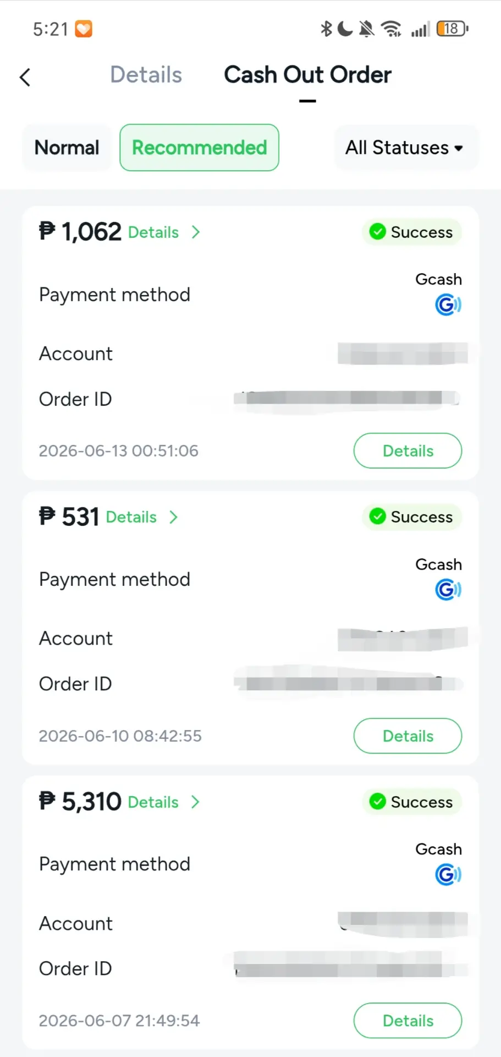The image size is (501, 1057).
Task: Click Details button for 2026-06-13 order
Action: [408, 451]
